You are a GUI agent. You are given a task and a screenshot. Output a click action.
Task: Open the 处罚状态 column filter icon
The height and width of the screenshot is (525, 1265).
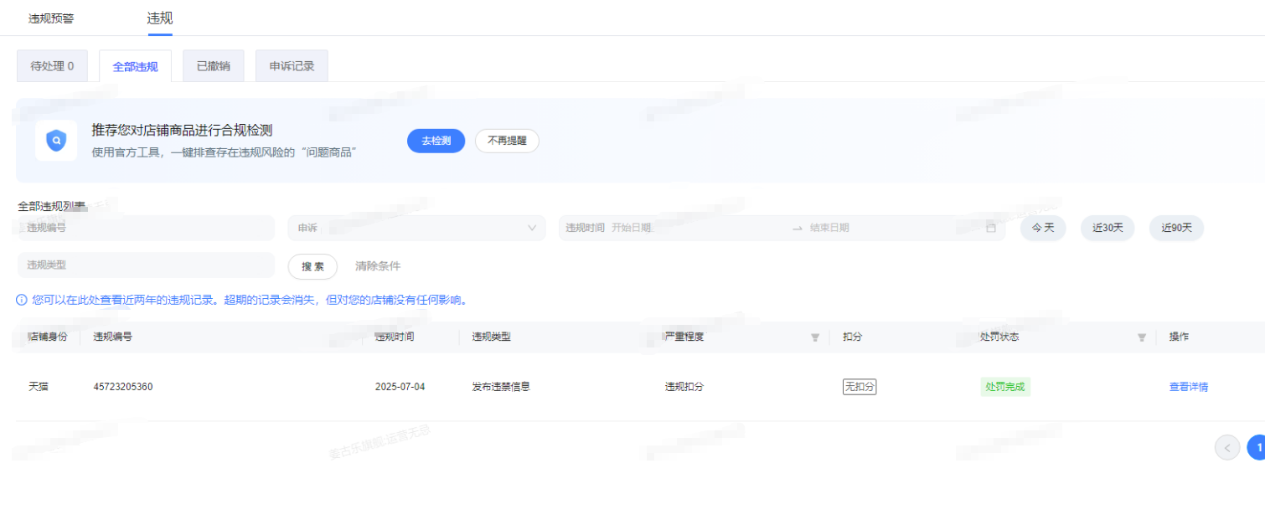pos(1141,337)
